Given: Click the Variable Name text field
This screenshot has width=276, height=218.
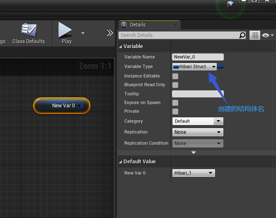Looking at the screenshot, I should click(x=198, y=57).
